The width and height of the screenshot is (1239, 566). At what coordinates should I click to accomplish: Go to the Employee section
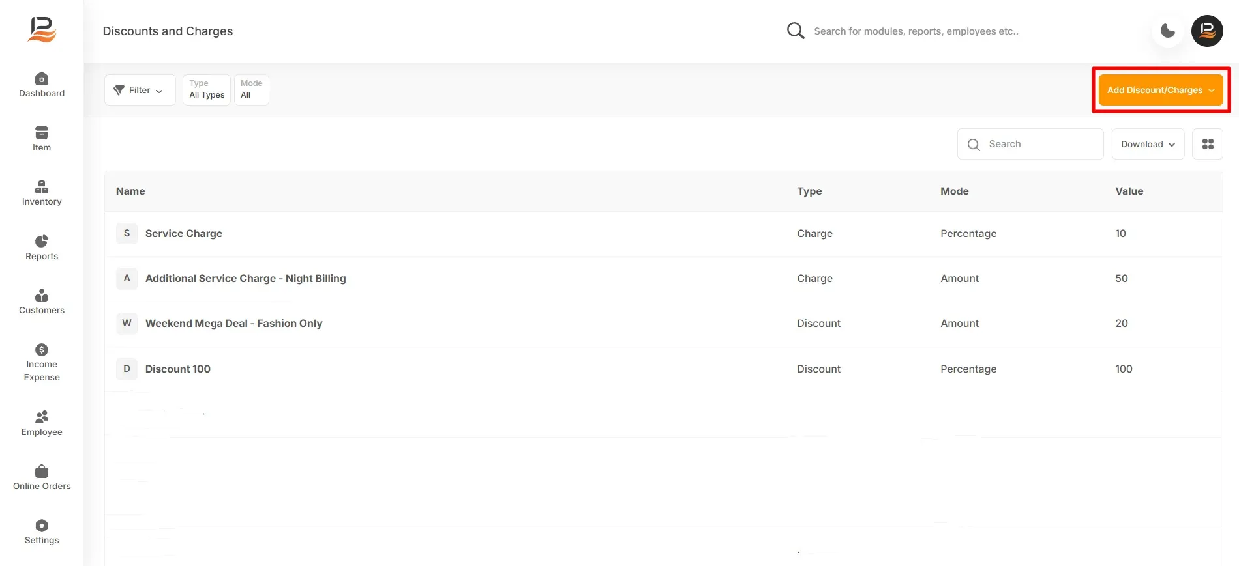(x=42, y=424)
